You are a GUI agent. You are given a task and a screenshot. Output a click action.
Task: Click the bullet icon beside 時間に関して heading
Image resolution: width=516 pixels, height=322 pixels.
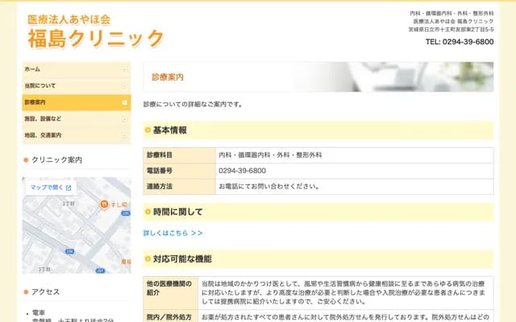[148, 213]
